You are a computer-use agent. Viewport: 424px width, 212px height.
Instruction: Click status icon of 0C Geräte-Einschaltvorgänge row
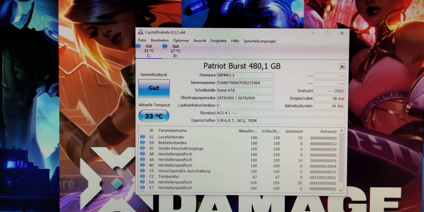coord(143,148)
